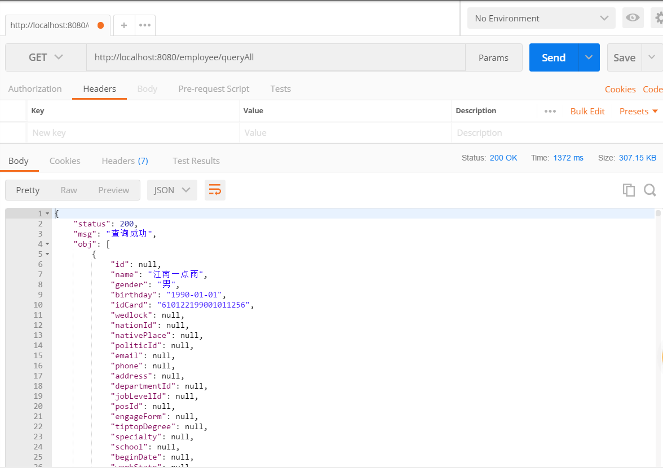663x472 pixels.
Task: Open the Pre-request Script tab
Action: tap(214, 89)
